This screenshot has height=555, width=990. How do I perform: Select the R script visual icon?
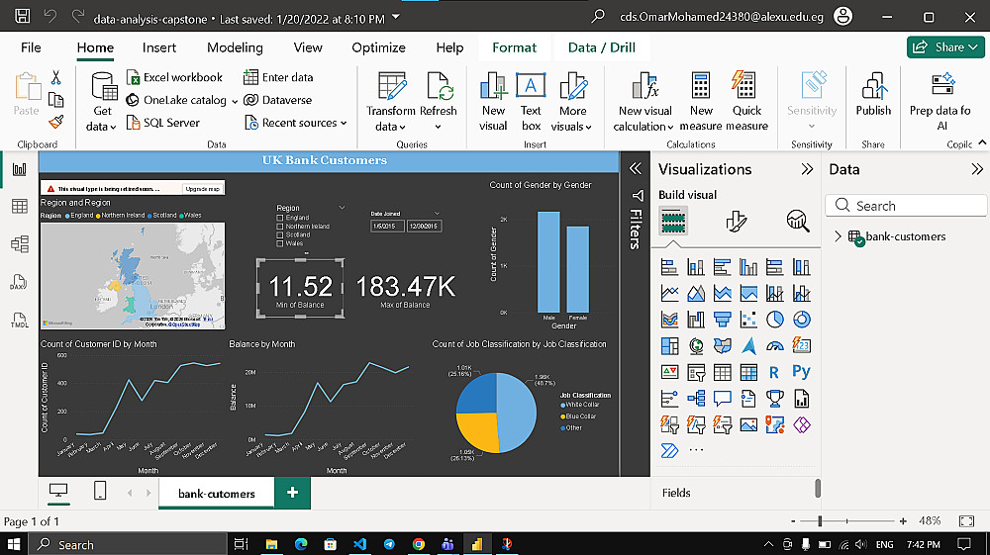pos(775,372)
